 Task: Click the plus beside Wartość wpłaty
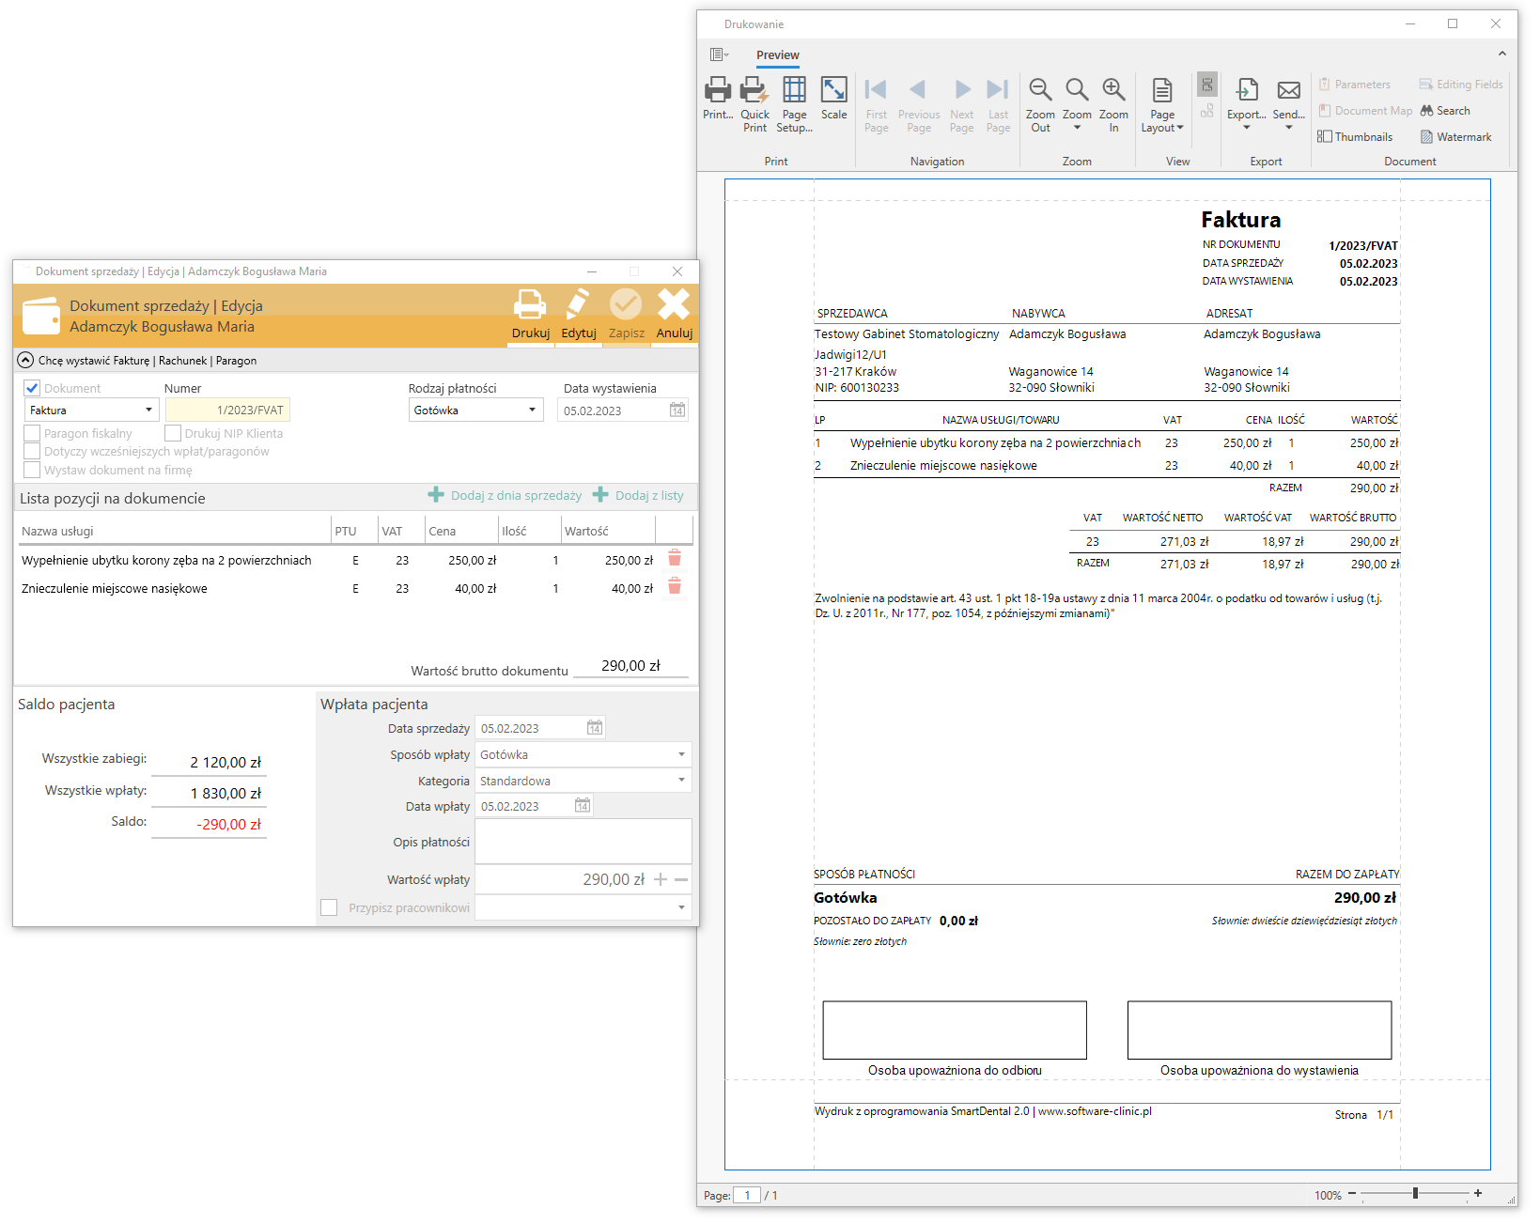click(661, 879)
